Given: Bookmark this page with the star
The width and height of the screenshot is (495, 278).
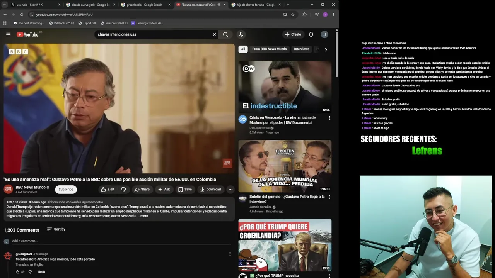Looking at the screenshot, I should [293, 15].
